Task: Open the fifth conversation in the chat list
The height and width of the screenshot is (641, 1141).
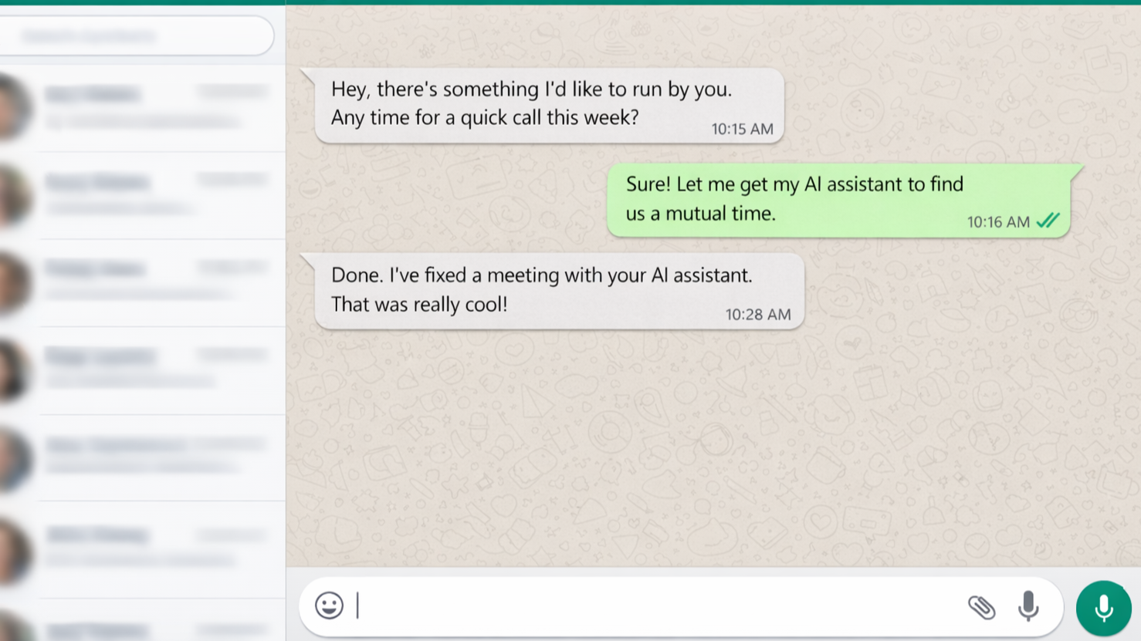Action: pos(154,457)
